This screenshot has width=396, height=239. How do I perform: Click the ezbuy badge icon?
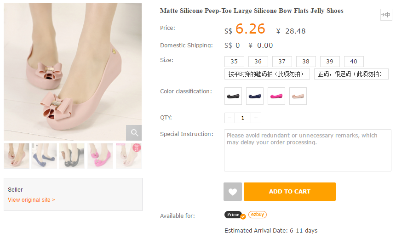coord(258,215)
